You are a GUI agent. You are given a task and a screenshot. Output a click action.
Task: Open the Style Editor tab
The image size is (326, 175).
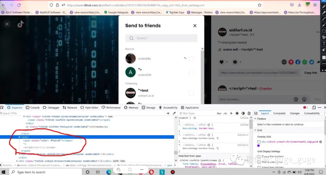point(89,107)
